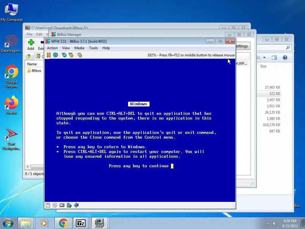Click the Name column header in 7-Zip
The height and width of the screenshot is (229, 305).
click(32, 64)
